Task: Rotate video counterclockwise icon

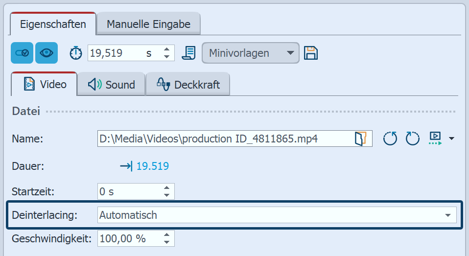Action: (x=390, y=139)
